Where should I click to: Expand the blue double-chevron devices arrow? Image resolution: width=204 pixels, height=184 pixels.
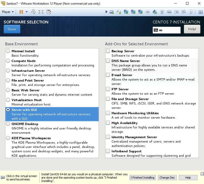click(106, 12)
